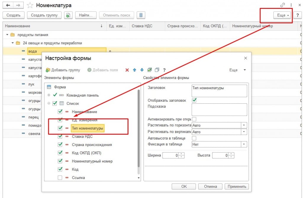
Task: Uncheck the Ставка НДС checkbox
Action: pos(60,137)
